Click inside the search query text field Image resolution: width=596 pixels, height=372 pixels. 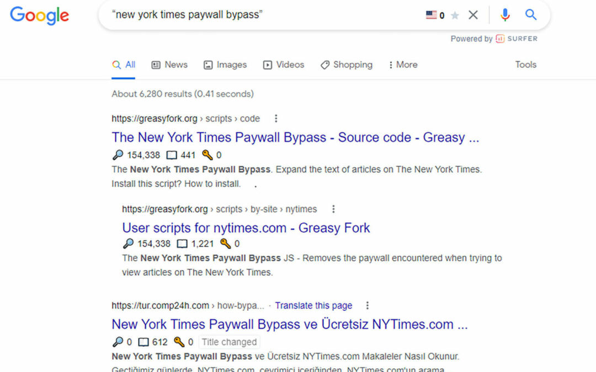click(x=248, y=15)
